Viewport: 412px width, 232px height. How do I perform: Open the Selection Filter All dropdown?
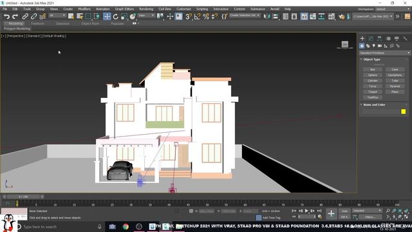57,15
